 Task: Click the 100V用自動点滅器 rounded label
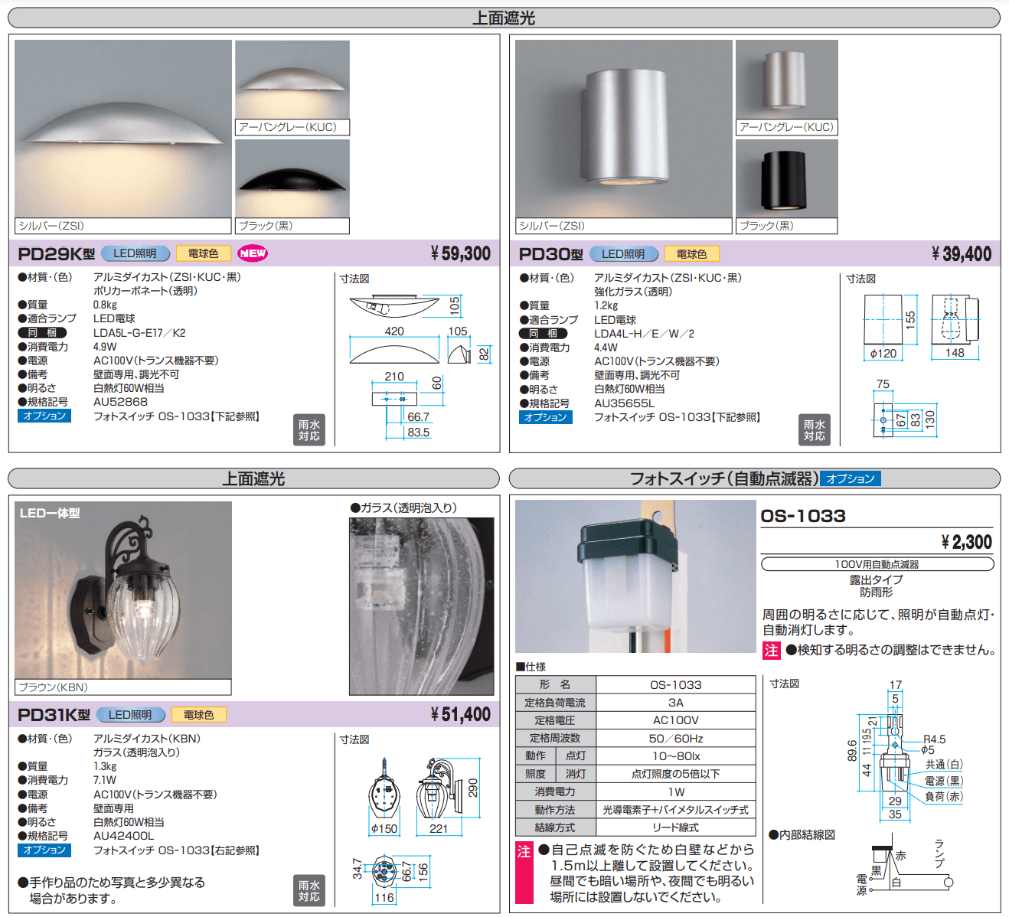pos(877,564)
